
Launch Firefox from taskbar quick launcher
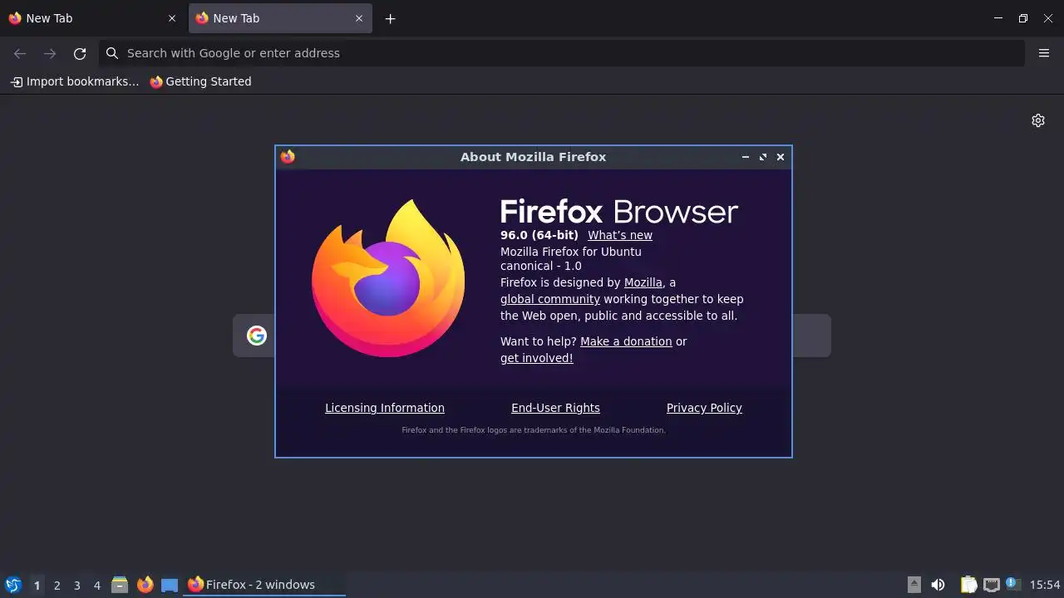(x=145, y=585)
